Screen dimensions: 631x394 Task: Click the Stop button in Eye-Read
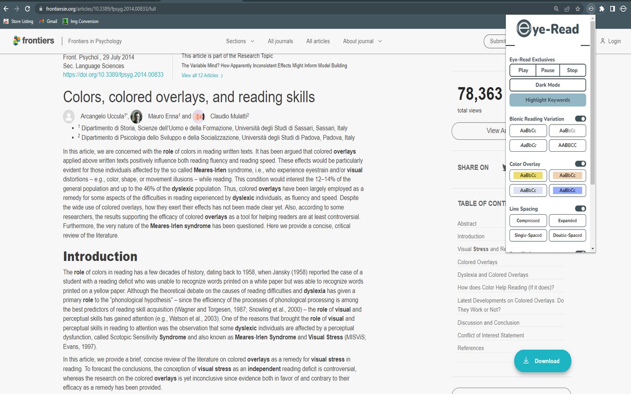[572, 70]
